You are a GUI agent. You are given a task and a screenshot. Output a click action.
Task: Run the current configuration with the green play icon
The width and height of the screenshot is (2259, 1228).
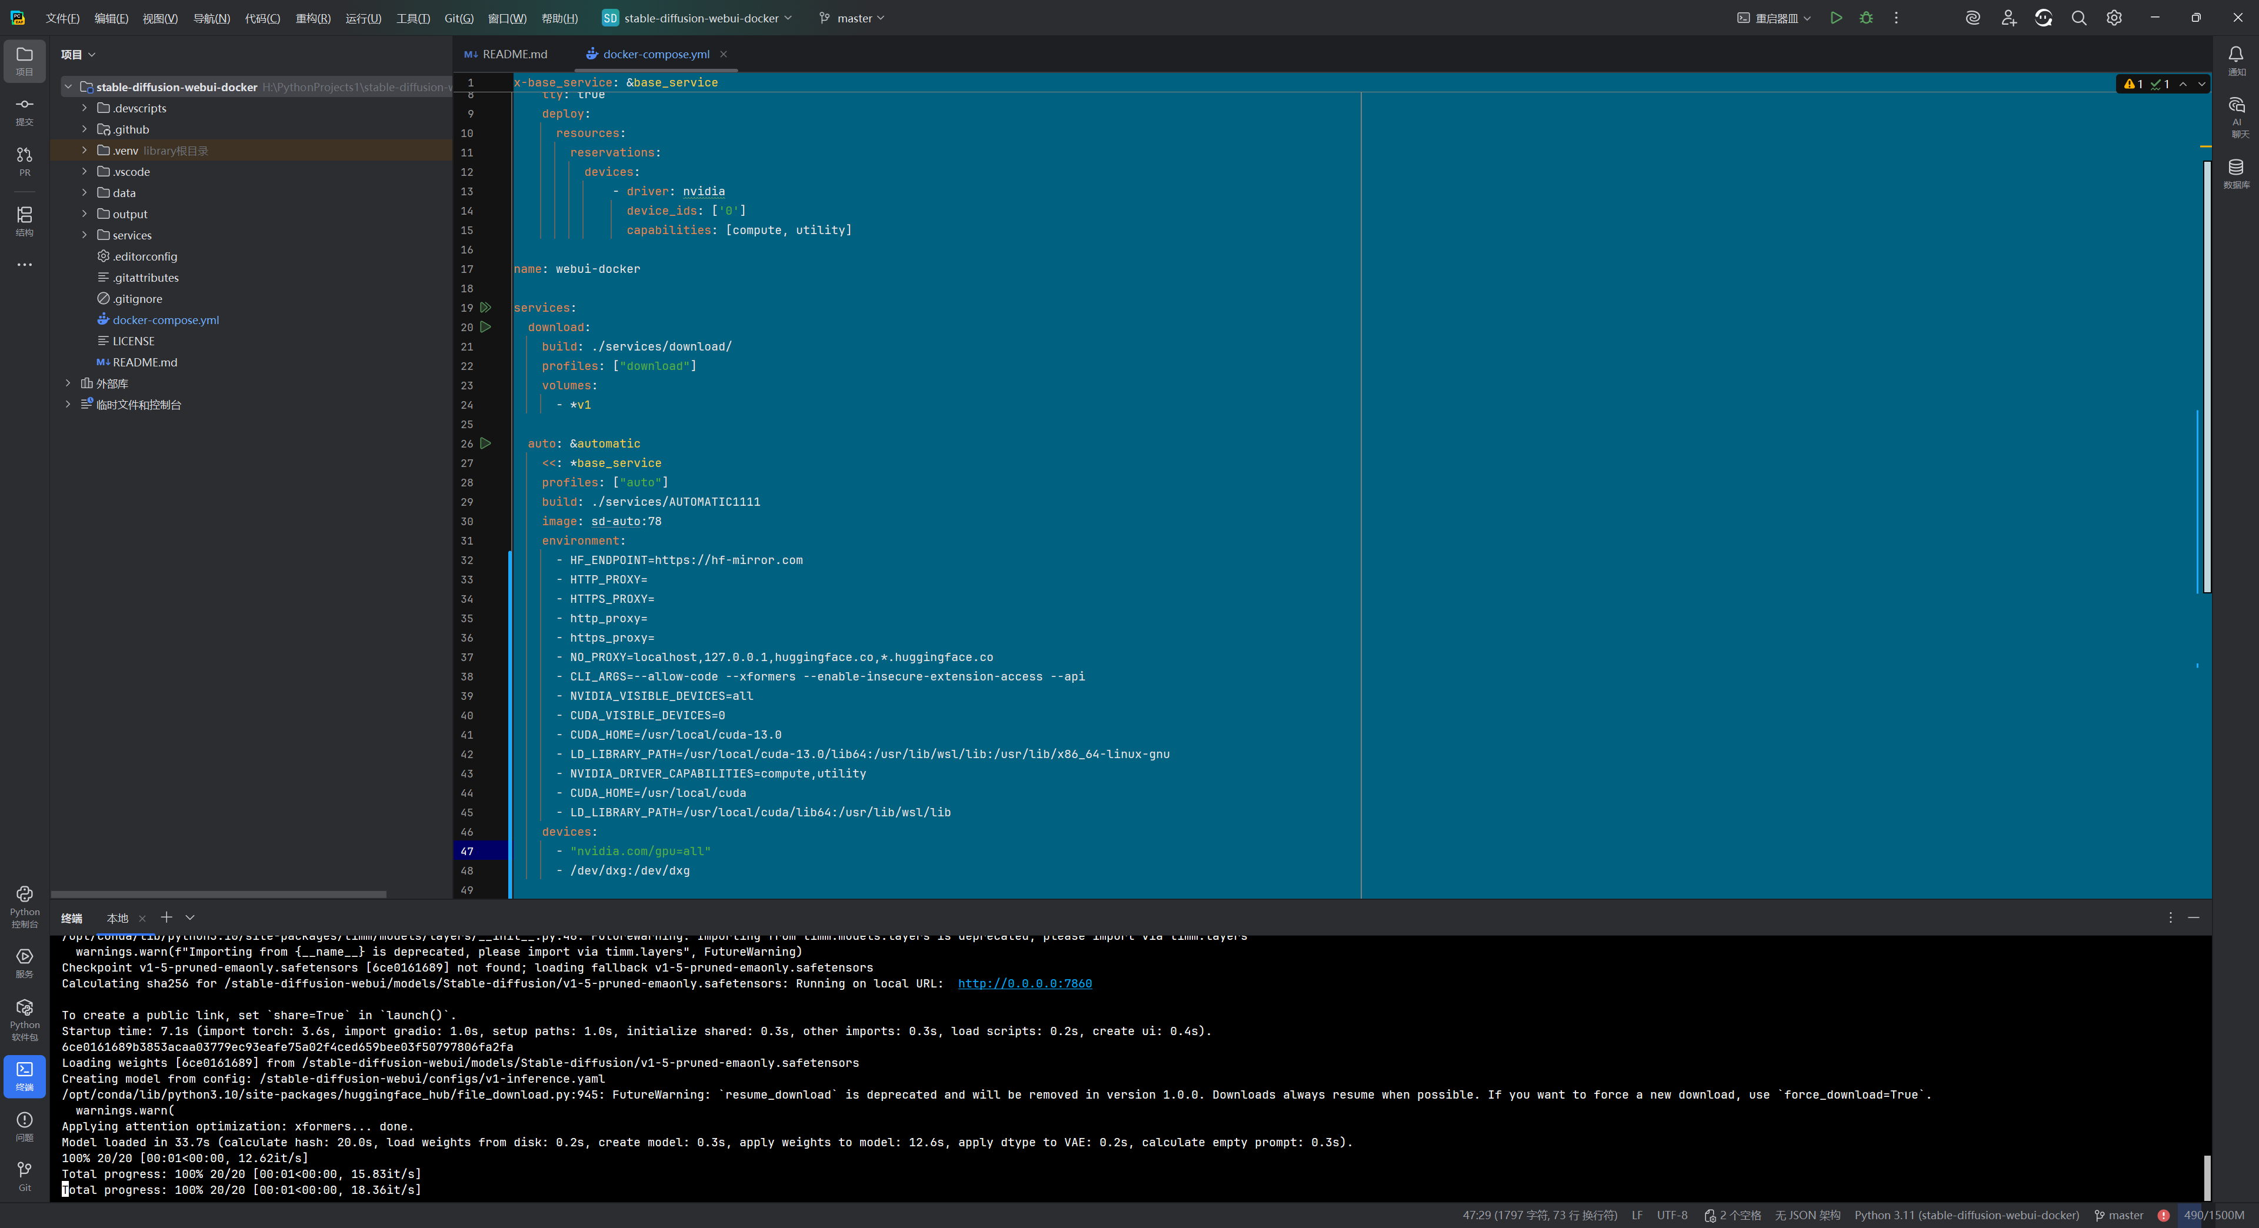[1836, 18]
